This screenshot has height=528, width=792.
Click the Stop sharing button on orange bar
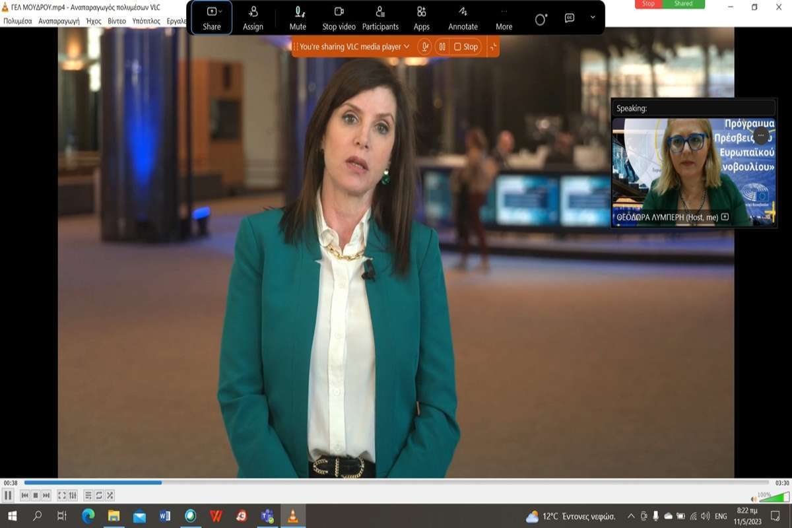[x=466, y=47]
